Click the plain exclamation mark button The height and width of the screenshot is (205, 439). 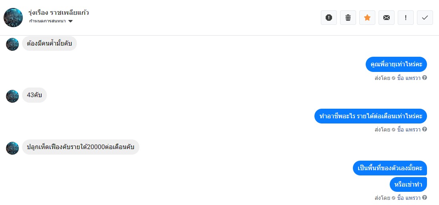(406, 18)
